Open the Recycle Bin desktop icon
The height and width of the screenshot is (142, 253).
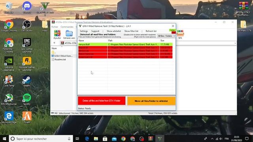[x=9, y=7]
